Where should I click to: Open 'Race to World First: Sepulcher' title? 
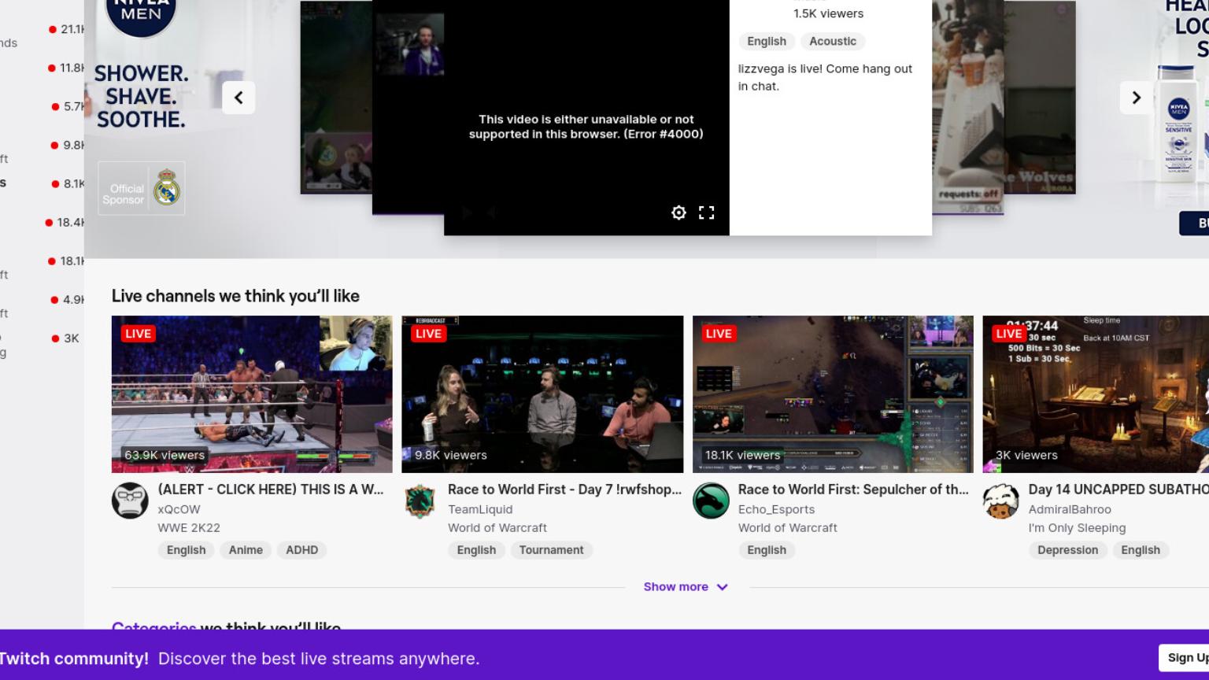point(853,490)
